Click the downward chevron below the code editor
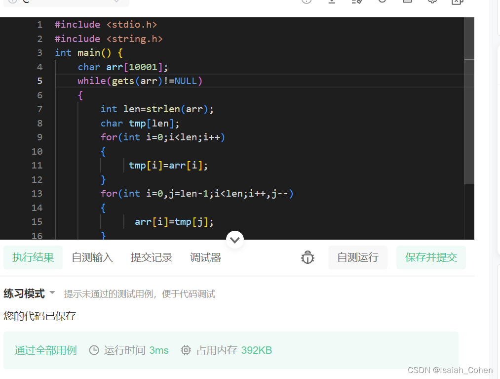The image size is (500, 379). click(x=235, y=239)
